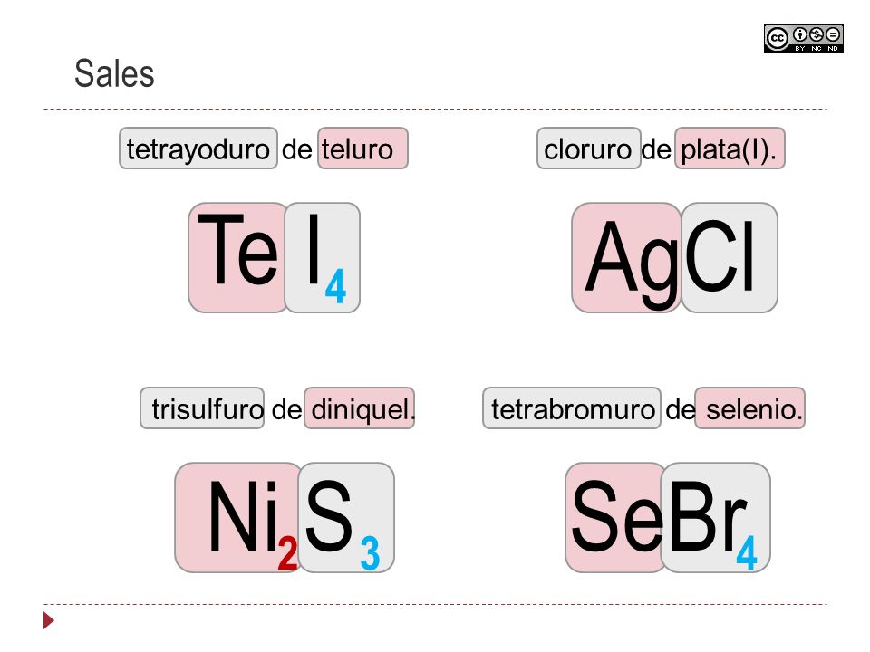Click the Creative Commons license badge
870x652 pixels.
[x=804, y=38]
